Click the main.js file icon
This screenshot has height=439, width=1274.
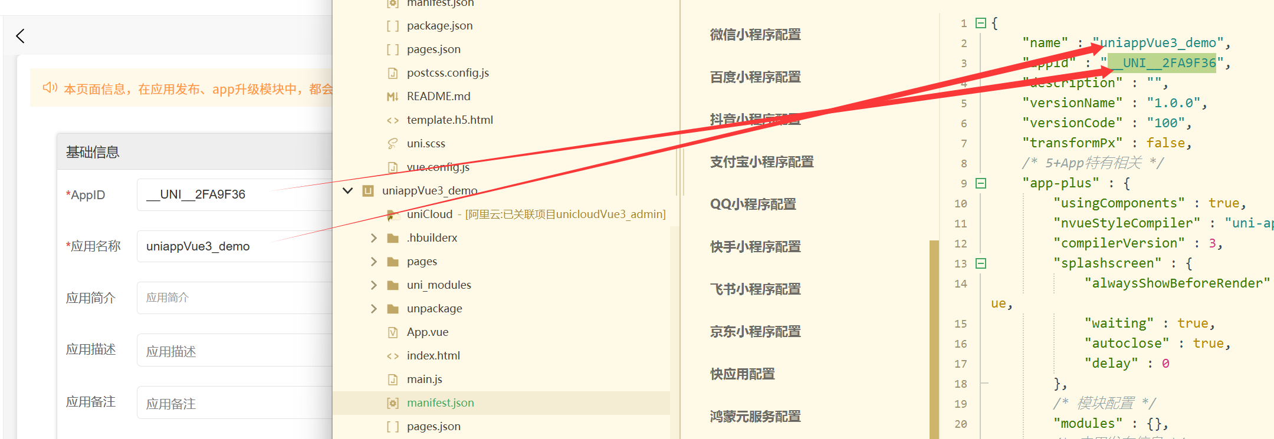[x=393, y=379]
